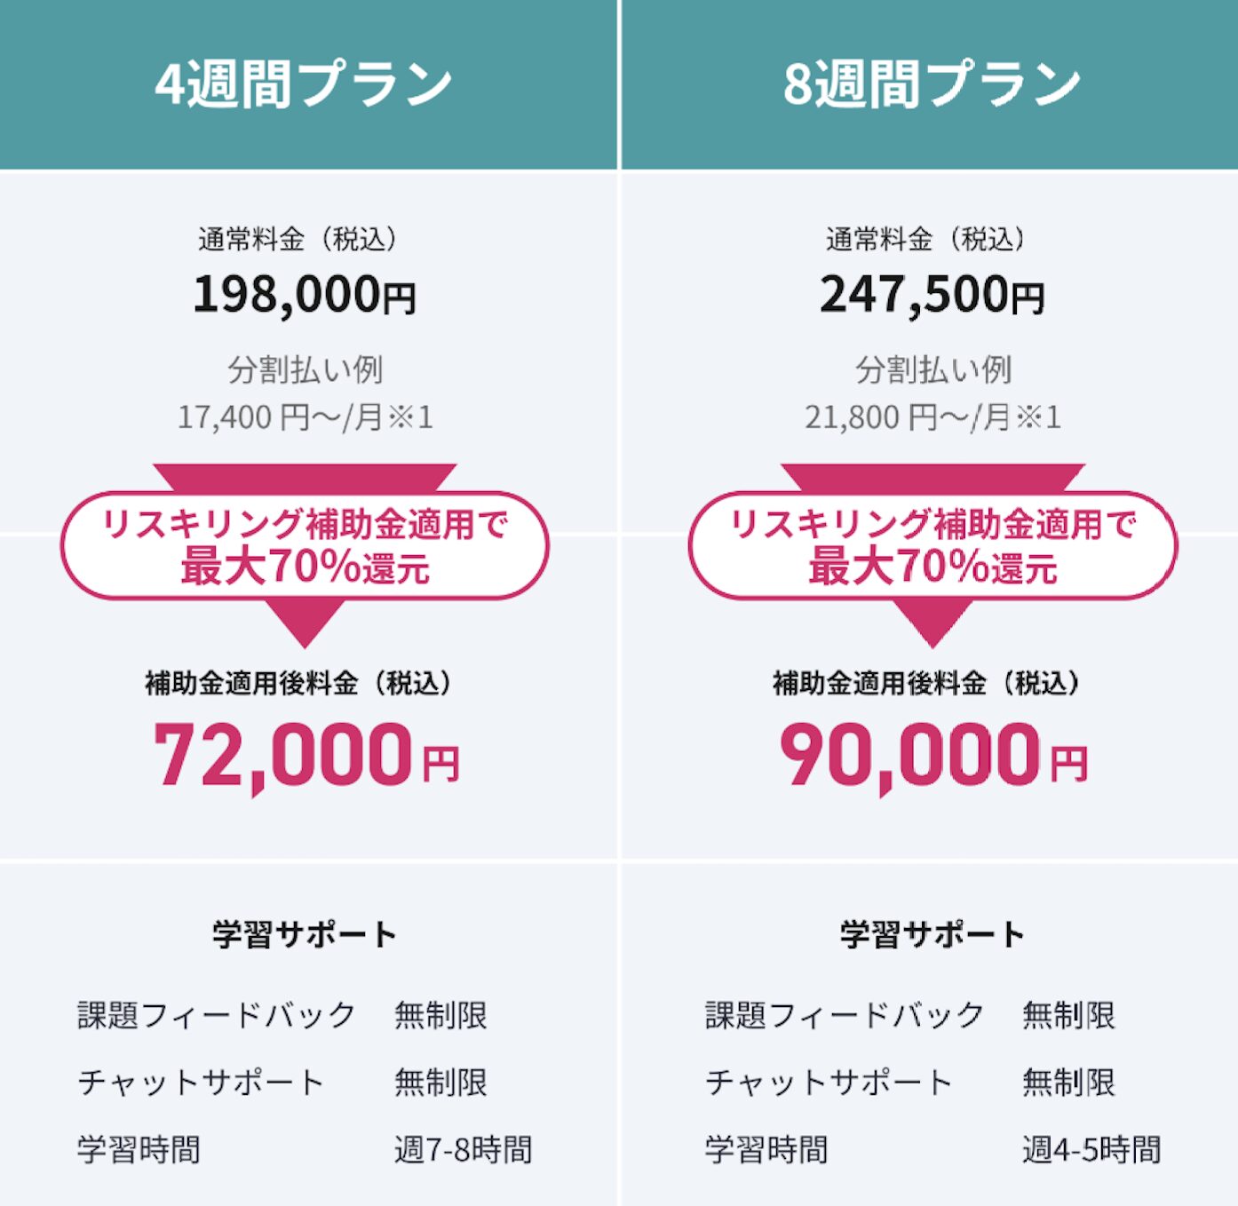The image size is (1238, 1206).
Task: Click 学習サポート heading in the 8-week plan
Action: [932, 934]
